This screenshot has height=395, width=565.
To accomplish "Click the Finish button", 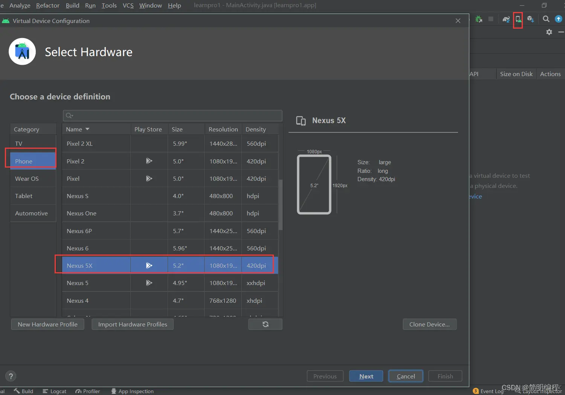I will (445, 376).
